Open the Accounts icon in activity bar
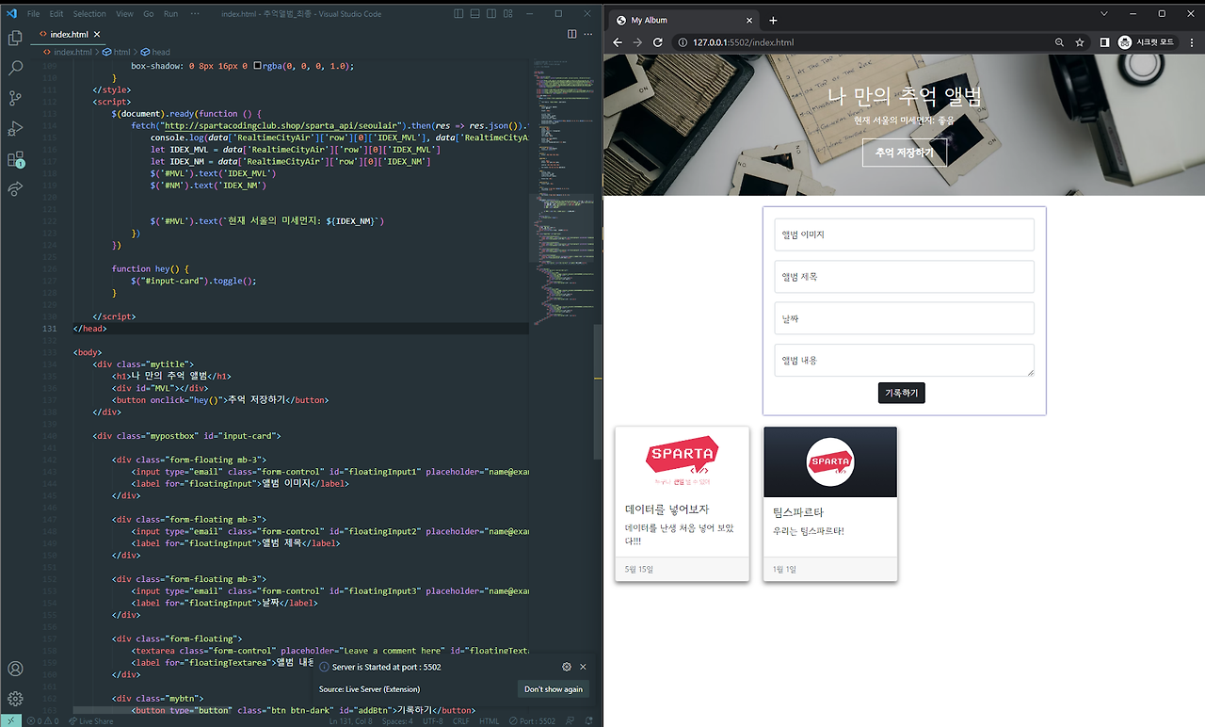This screenshot has width=1205, height=727. 15,669
